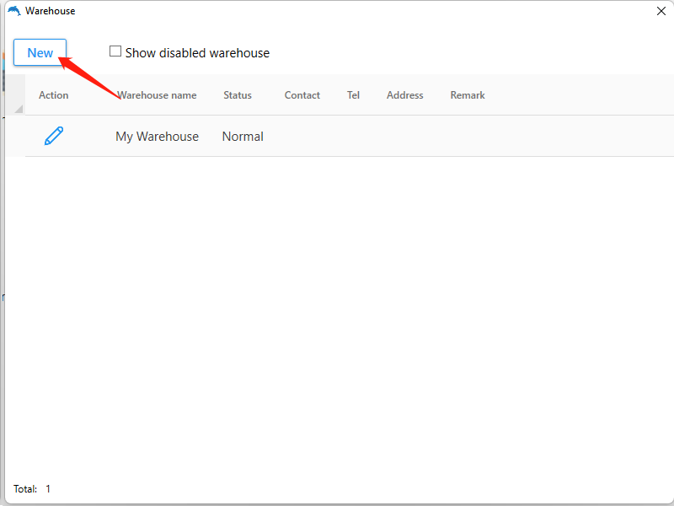Viewport: 674px width, 506px height.
Task: Select the My Warehouse name cell
Action: 158,137
